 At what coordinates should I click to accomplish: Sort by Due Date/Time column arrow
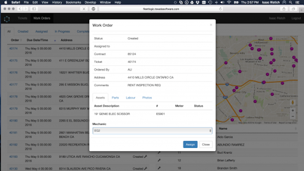click(x=55, y=40)
